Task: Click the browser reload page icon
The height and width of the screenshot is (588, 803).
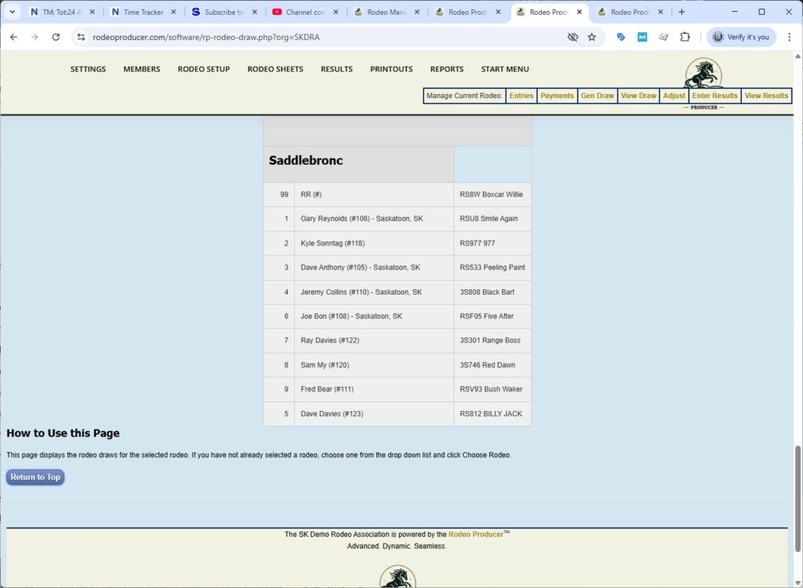Action: [56, 37]
